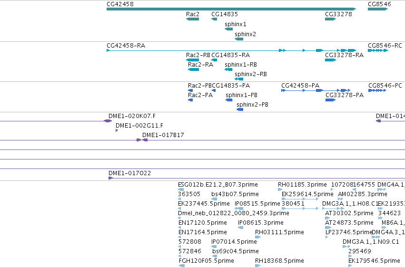
Task: Open EST label EK237445.5prime
Action: [x=204, y=204]
